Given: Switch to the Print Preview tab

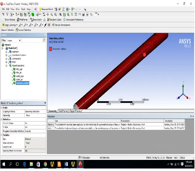Looking at the screenshot, I should coord(63,111).
